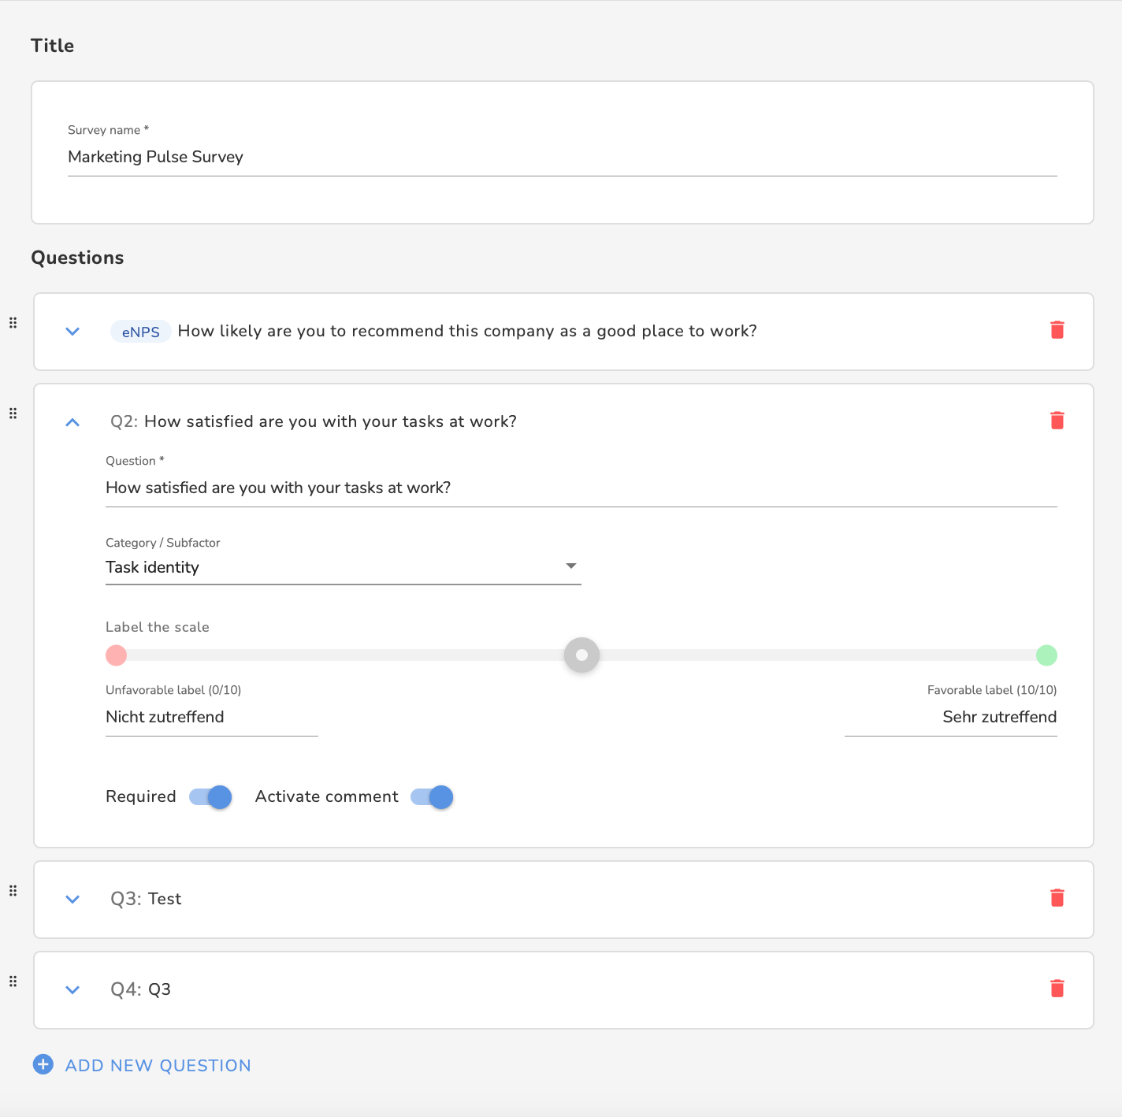
Task: Collapse the Q2 question panel chevron
Action: (72, 422)
